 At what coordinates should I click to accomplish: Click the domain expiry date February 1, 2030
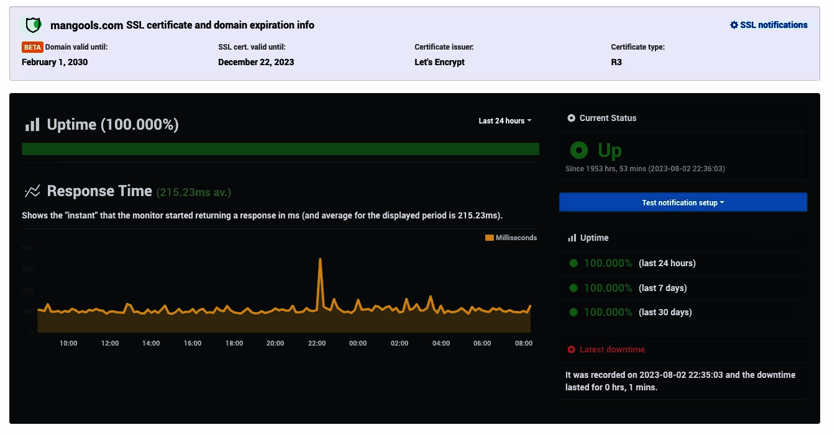(x=55, y=62)
